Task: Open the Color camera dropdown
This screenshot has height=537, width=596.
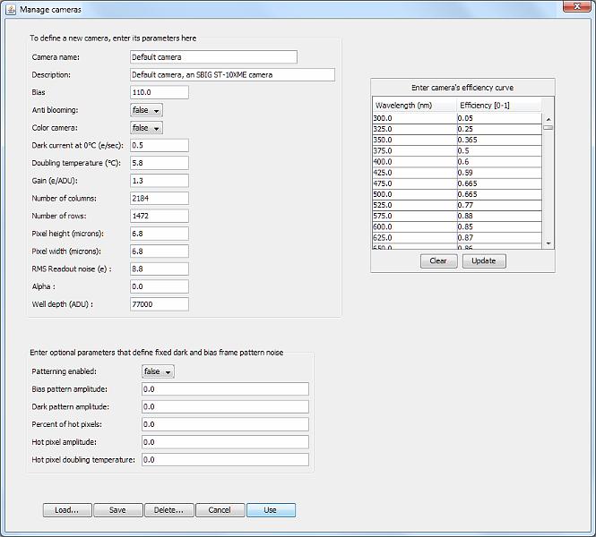Action: [x=146, y=128]
